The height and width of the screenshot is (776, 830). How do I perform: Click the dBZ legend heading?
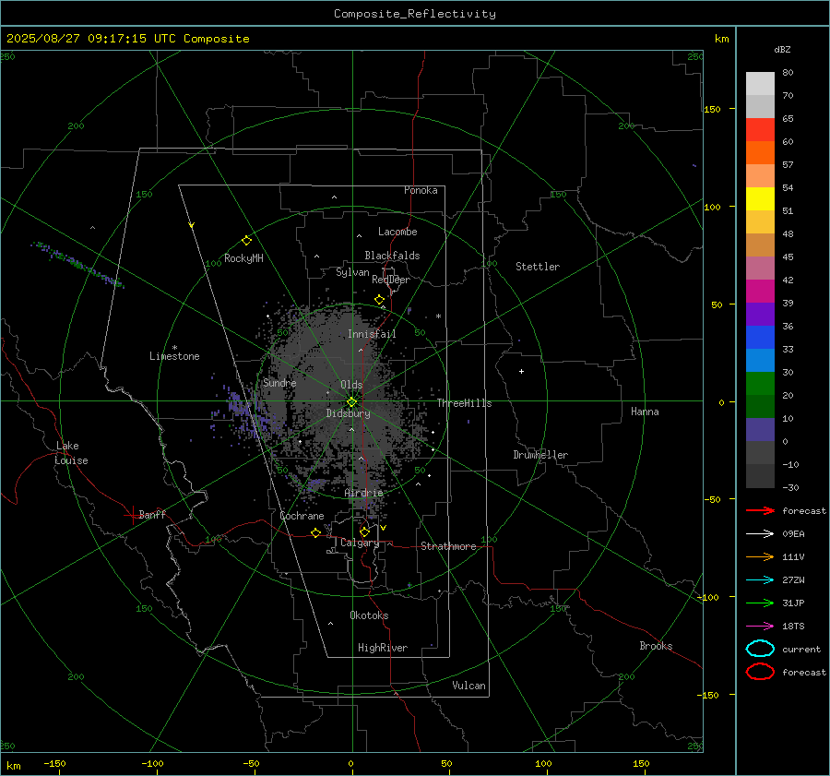pyautogui.click(x=782, y=49)
